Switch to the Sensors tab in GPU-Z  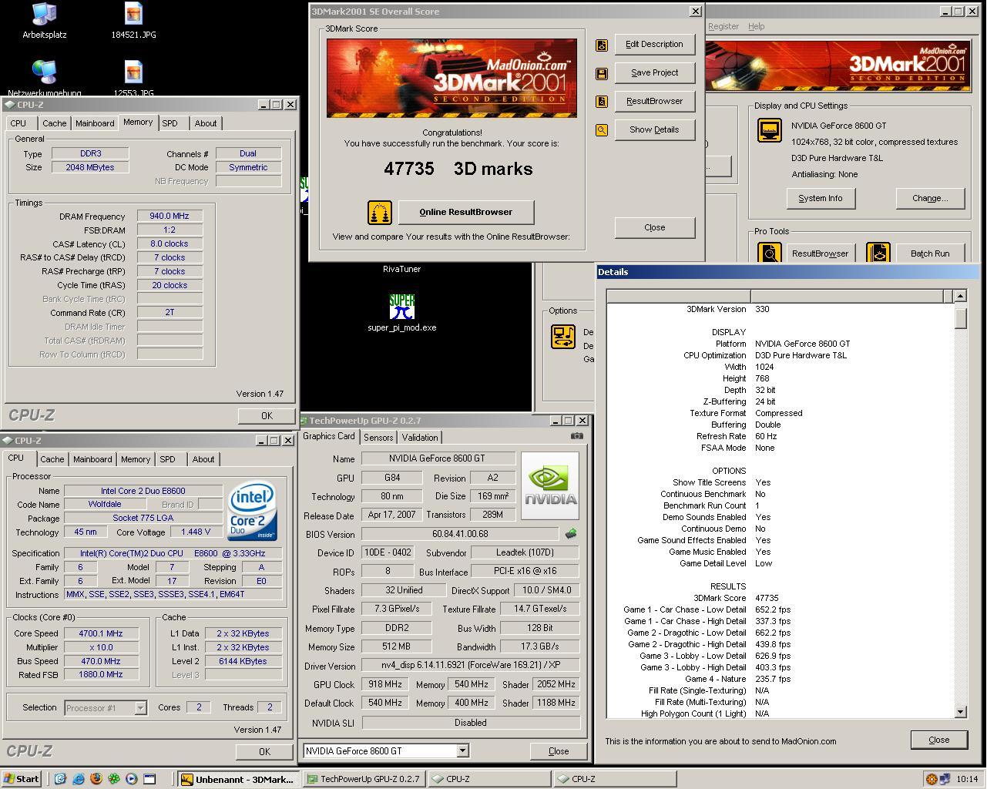tap(378, 437)
